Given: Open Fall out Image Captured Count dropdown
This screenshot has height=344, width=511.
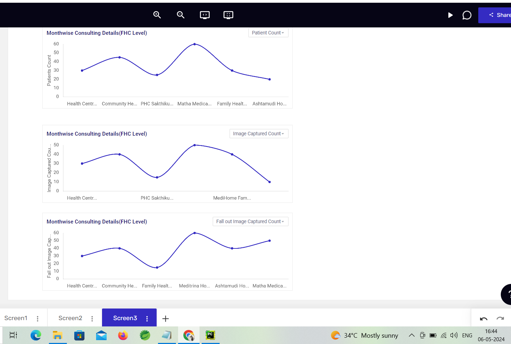Looking at the screenshot, I should [x=250, y=221].
